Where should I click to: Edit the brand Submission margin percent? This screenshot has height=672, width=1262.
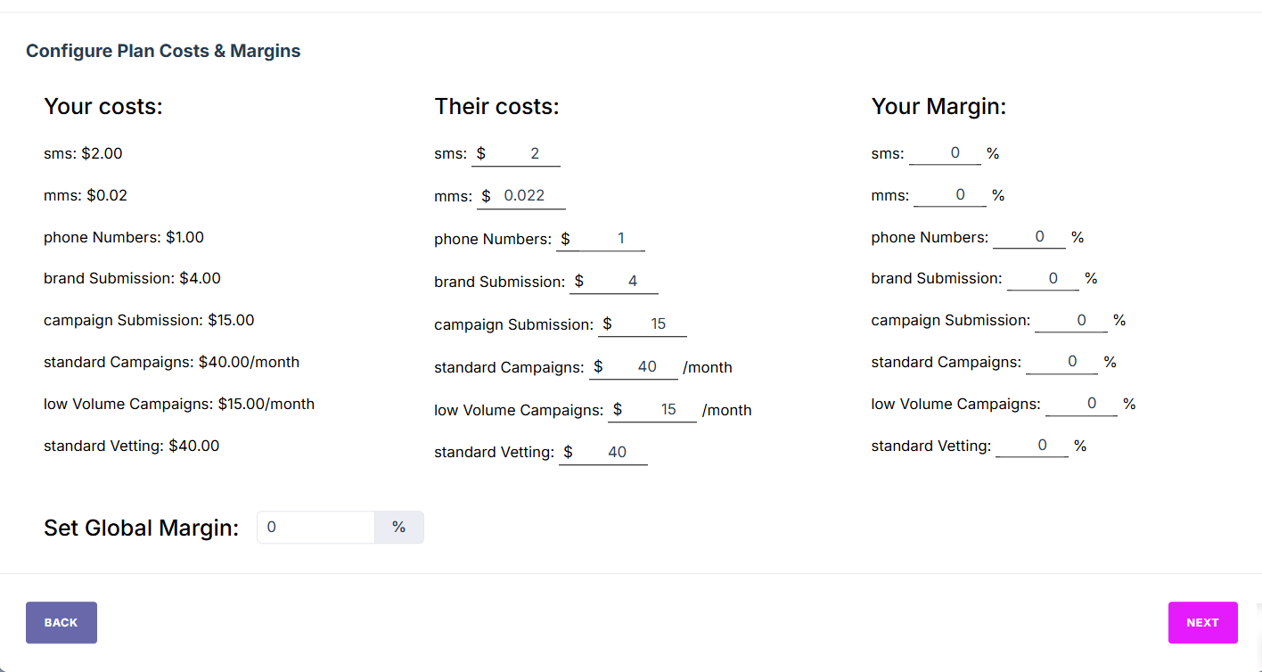[x=1043, y=279]
